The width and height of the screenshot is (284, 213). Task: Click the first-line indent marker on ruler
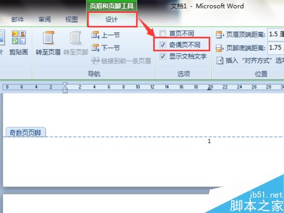click(x=65, y=84)
